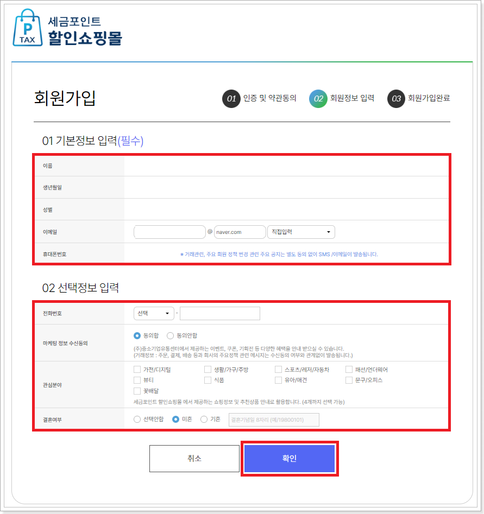Check the 패션/언더웨어 checkbox

point(349,369)
